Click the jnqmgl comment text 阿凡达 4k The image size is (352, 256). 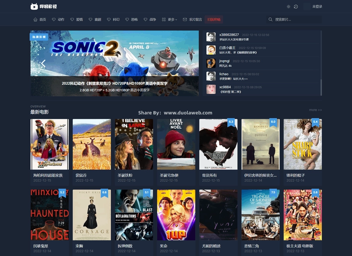coord(225,66)
